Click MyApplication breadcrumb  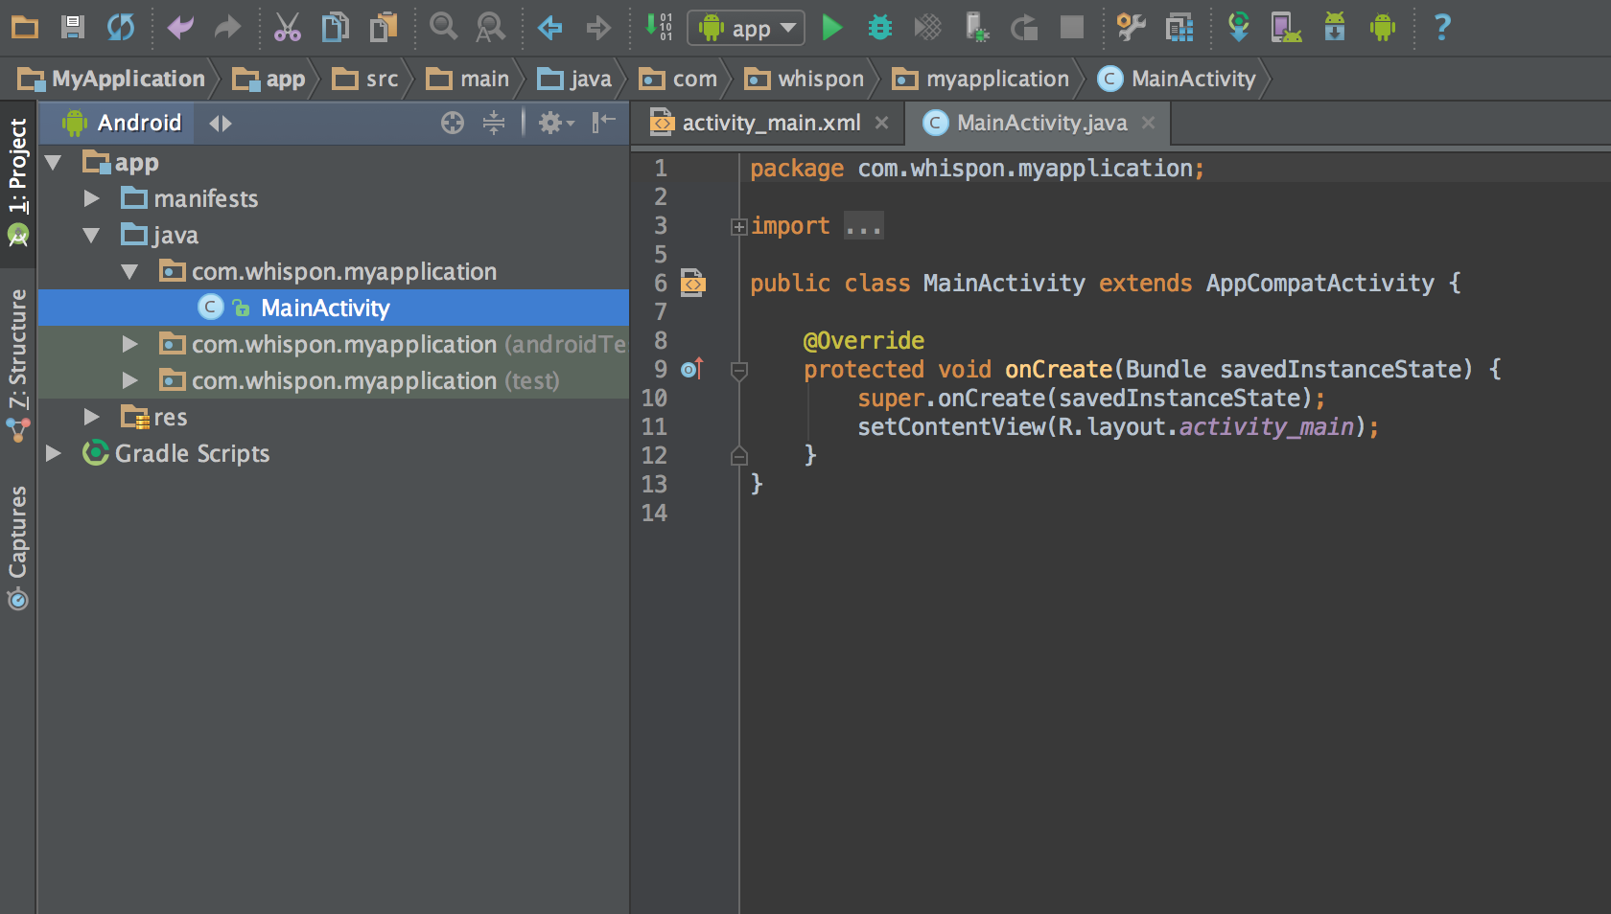coord(111,79)
